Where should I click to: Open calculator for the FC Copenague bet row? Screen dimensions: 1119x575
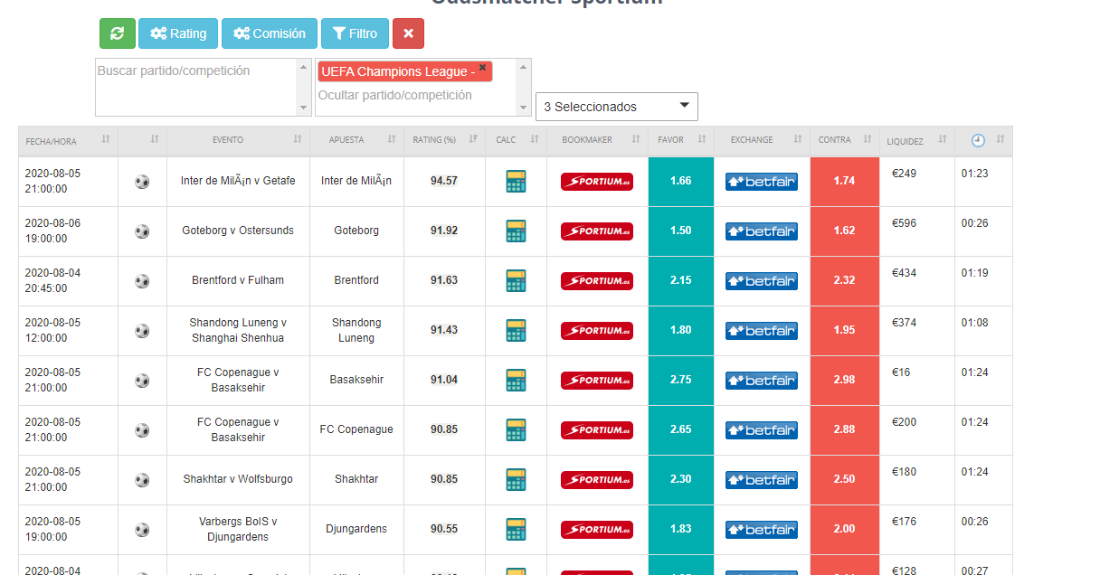(516, 429)
